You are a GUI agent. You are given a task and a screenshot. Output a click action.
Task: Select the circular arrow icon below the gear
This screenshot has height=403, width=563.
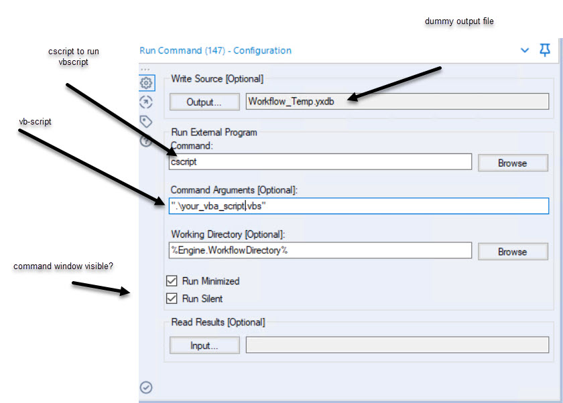(146, 102)
